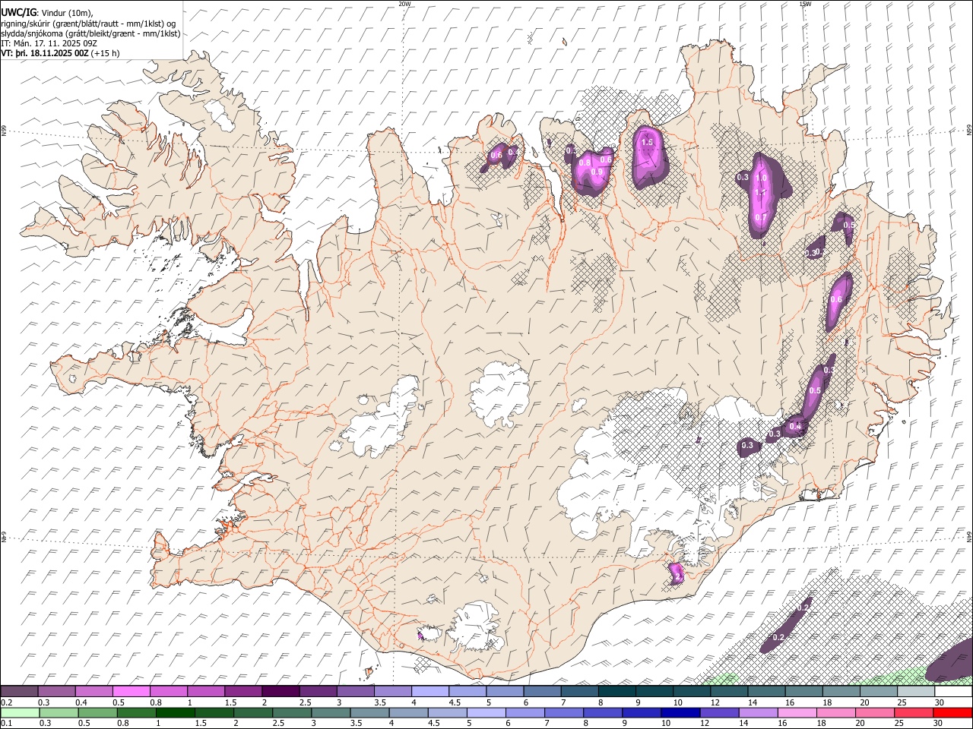The width and height of the screenshot is (973, 729).
Task: Click the 'IT: Mán. 17. 11. 2025 09Z' line
Action: [49, 43]
